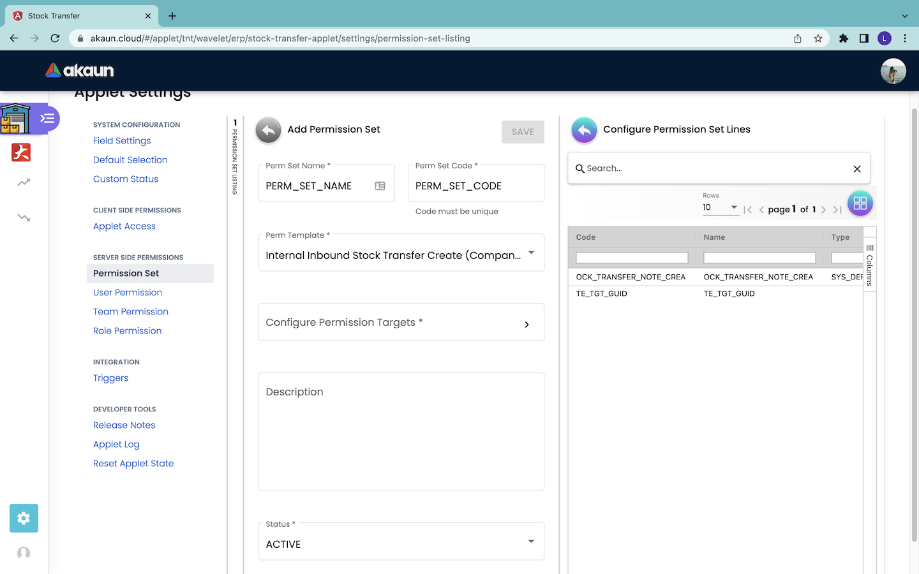Click the SAVE button
Image resolution: width=919 pixels, height=574 pixels.
[523, 132]
